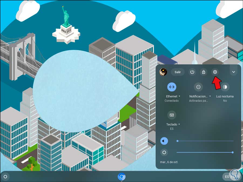Click the volume slider track
The image size is (243, 182).
pos(205,141)
